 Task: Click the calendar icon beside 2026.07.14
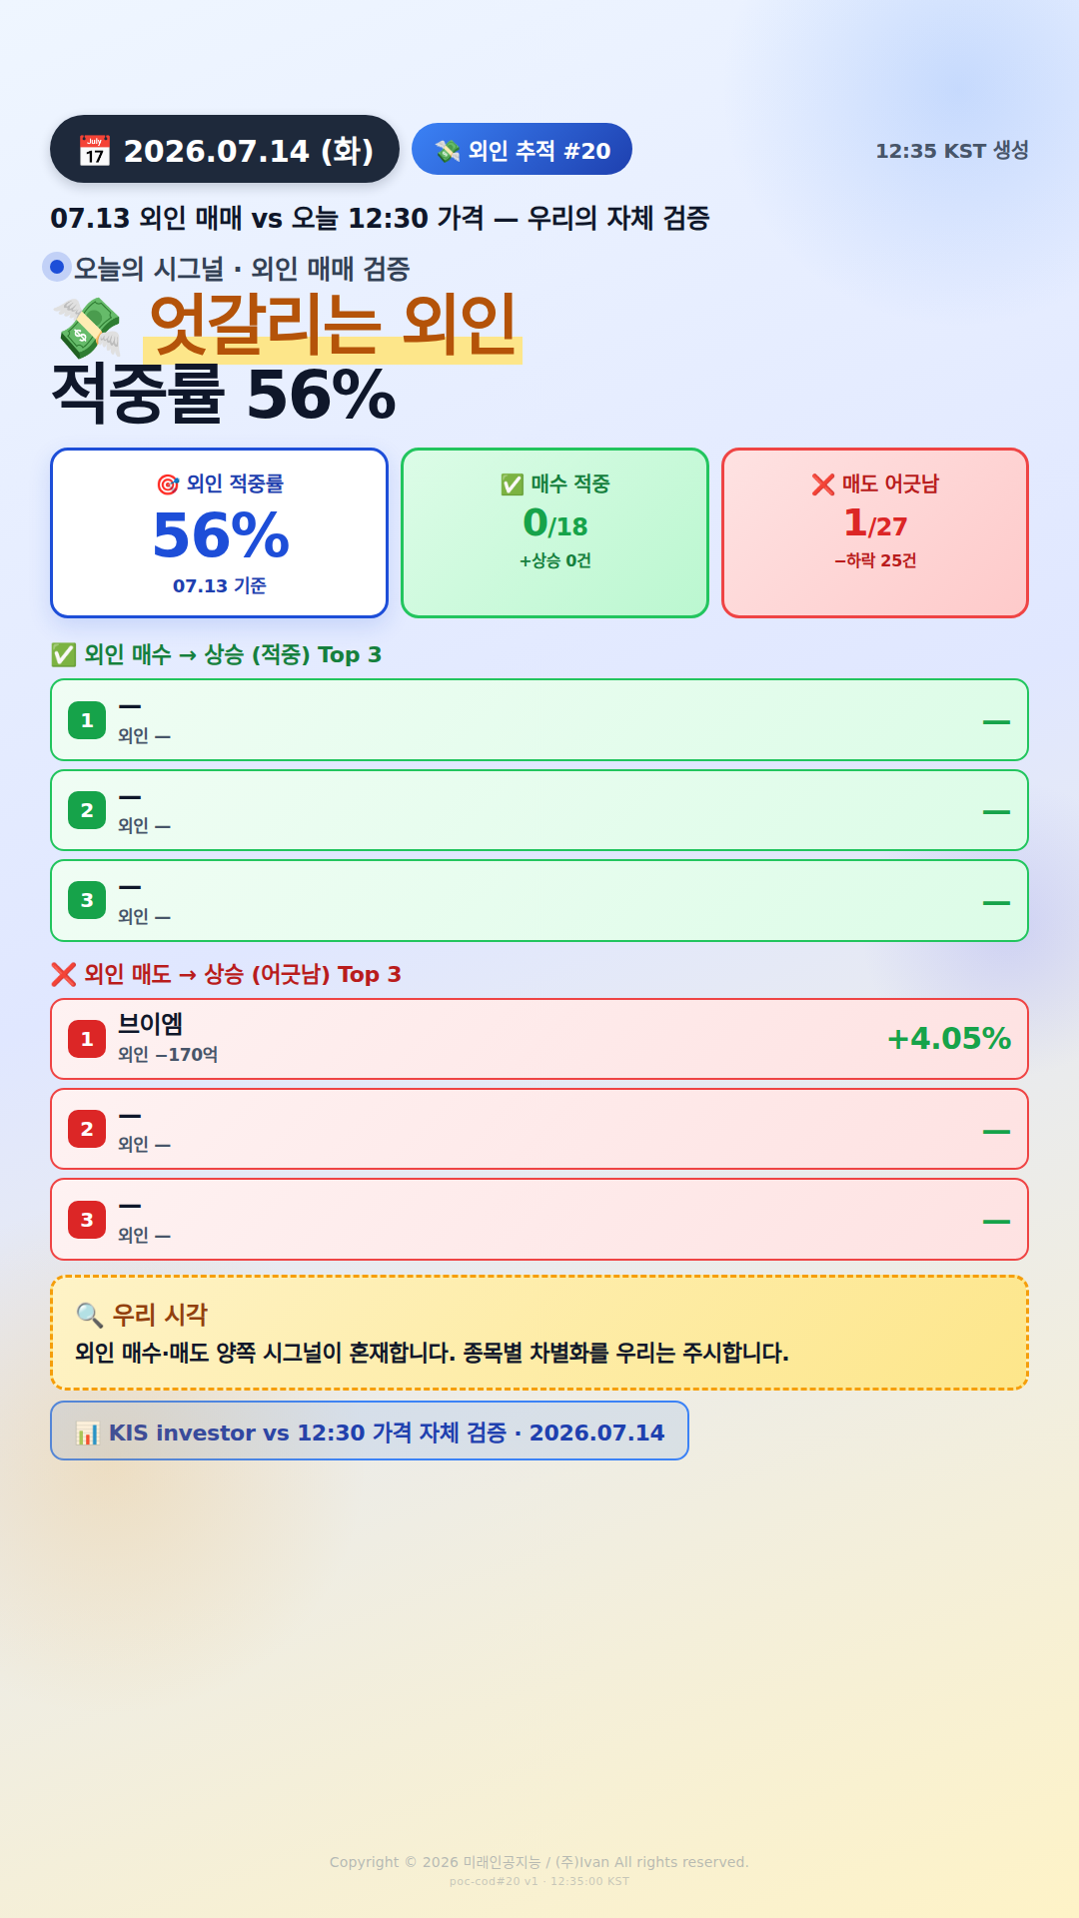click(95, 150)
